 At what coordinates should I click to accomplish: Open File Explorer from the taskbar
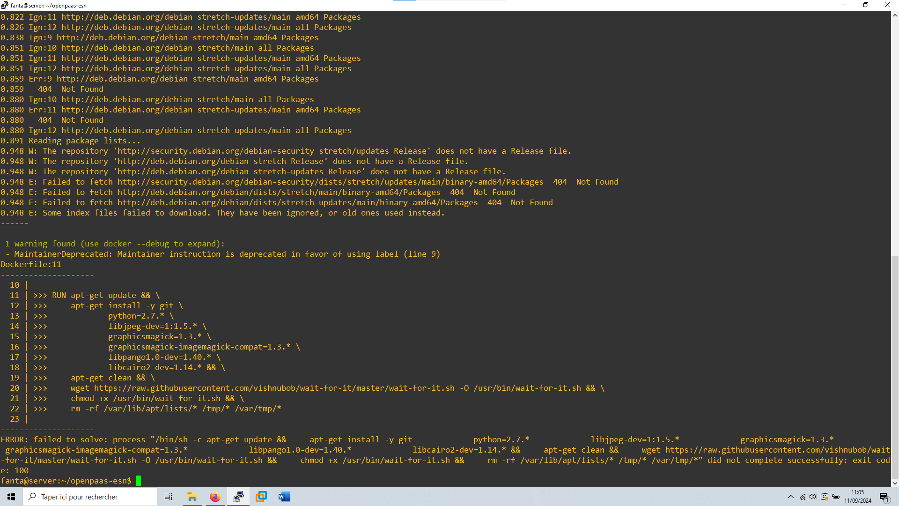(192, 497)
